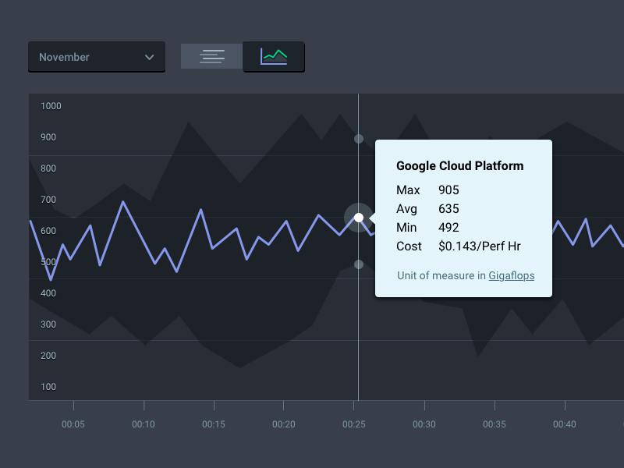Select the 00:15 time axis tick
This screenshot has width=624, height=468.
[214, 424]
